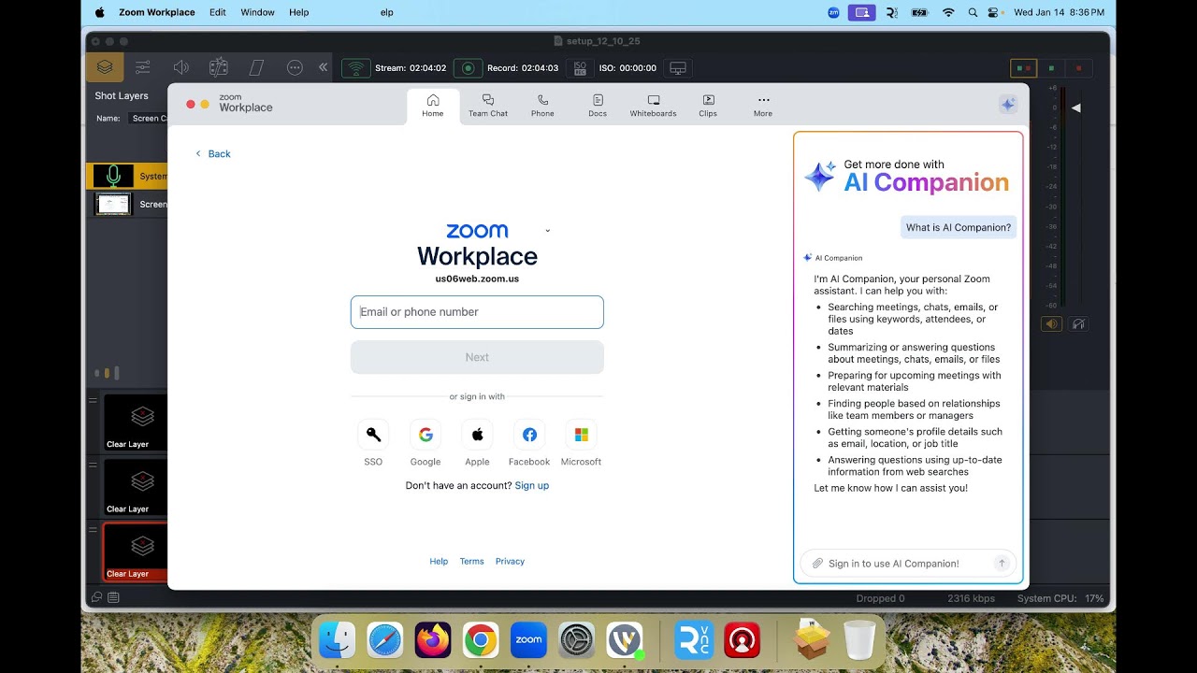Launch Google Chrome from the Dock
This screenshot has width=1197, height=673.
click(x=481, y=640)
